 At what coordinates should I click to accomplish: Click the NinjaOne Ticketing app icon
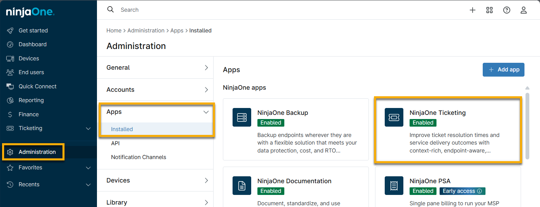tap(394, 117)
